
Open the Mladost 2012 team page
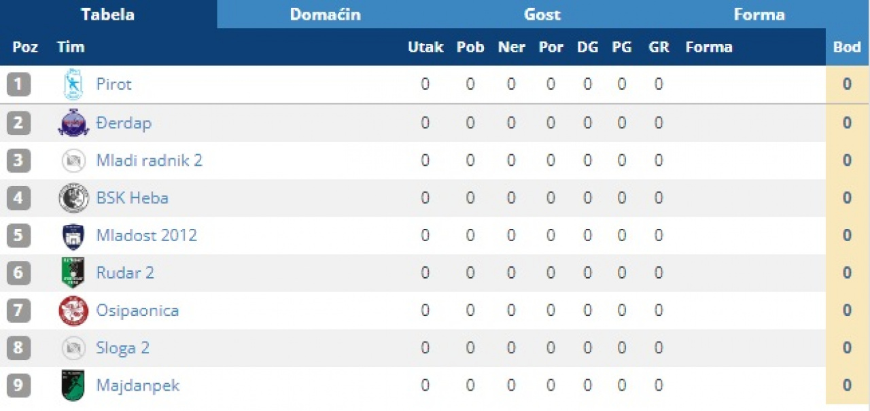[x=146, y=236]
